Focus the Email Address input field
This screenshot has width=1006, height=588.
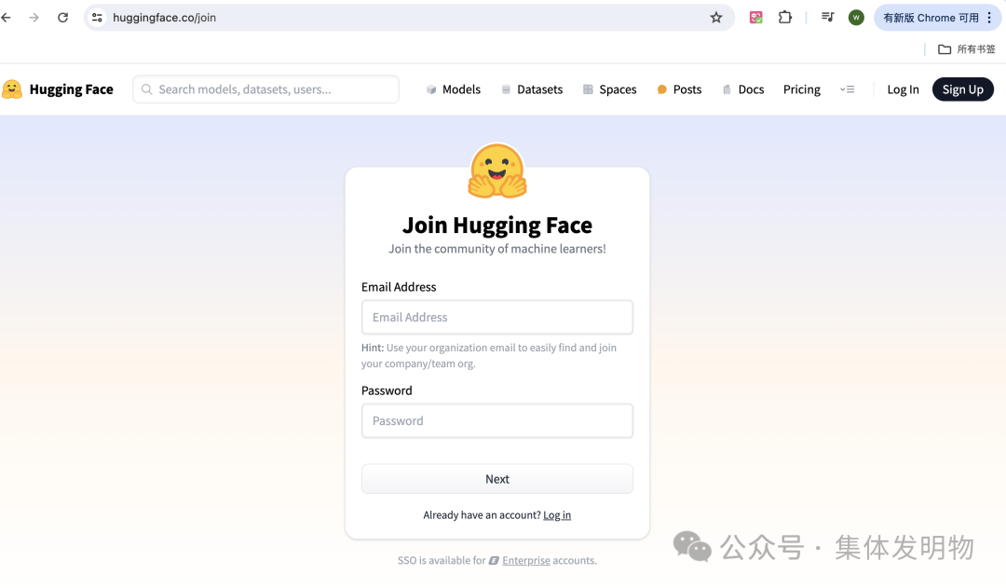click(x=497, y=317)
